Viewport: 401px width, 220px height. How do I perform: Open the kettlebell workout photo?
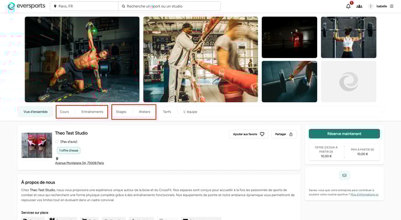point(82,59)
